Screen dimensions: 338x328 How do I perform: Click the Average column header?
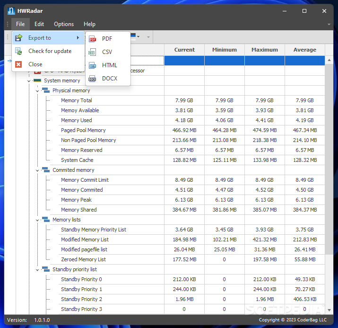[304, 50]
